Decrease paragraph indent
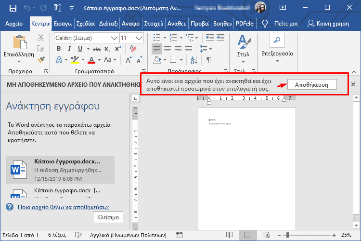The height and width of the screenshot is (241, 361). (x=210, y=38)
